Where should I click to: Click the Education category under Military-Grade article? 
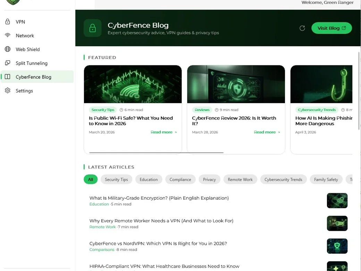point(99,204)
